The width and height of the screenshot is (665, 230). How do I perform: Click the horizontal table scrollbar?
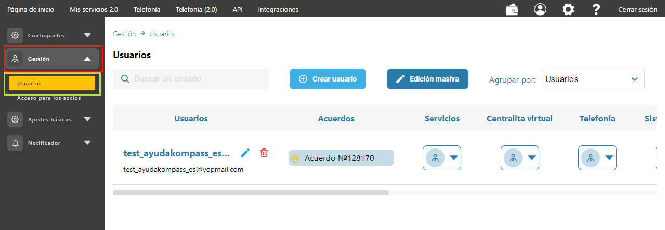tap(251, 192)
